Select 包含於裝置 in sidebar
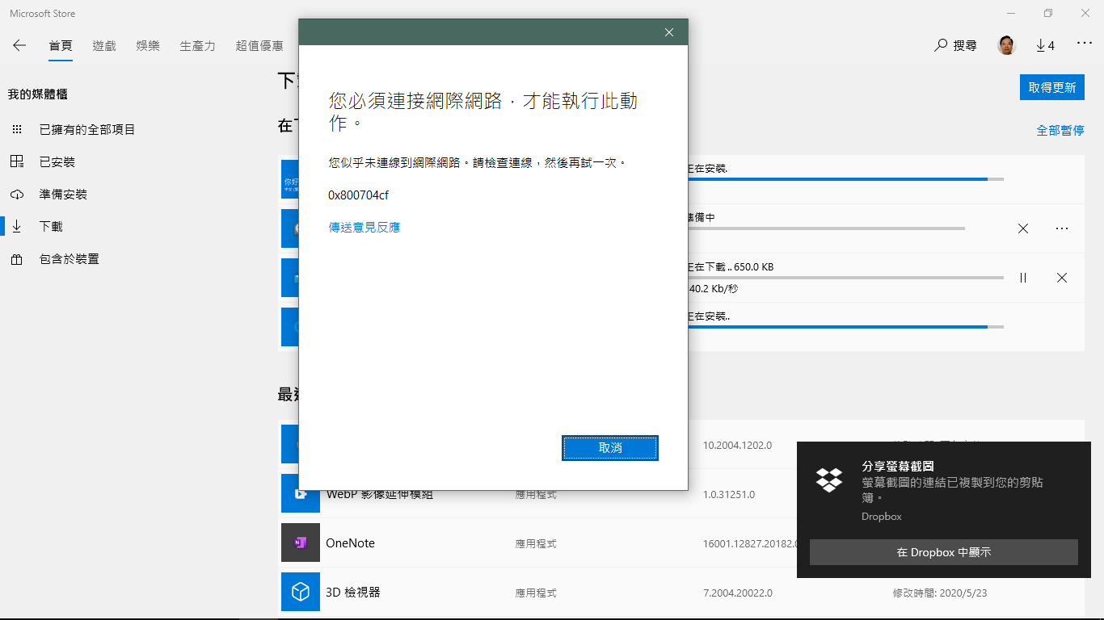Viewport: 1104px width, 620px height. [x=69, y=258]
